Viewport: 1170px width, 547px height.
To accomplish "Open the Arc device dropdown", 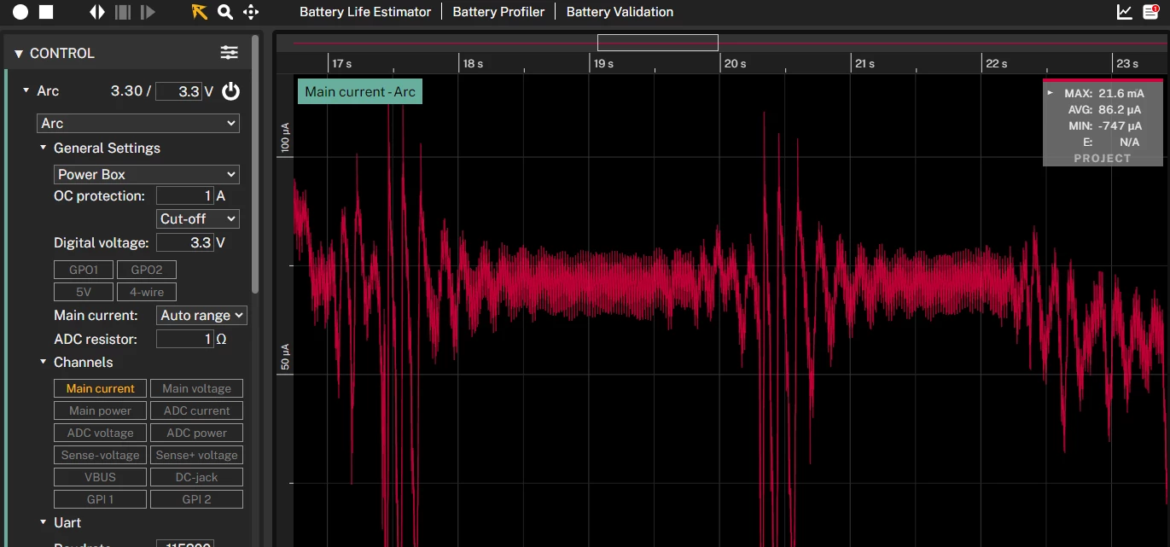I will (x=138, y=124).
